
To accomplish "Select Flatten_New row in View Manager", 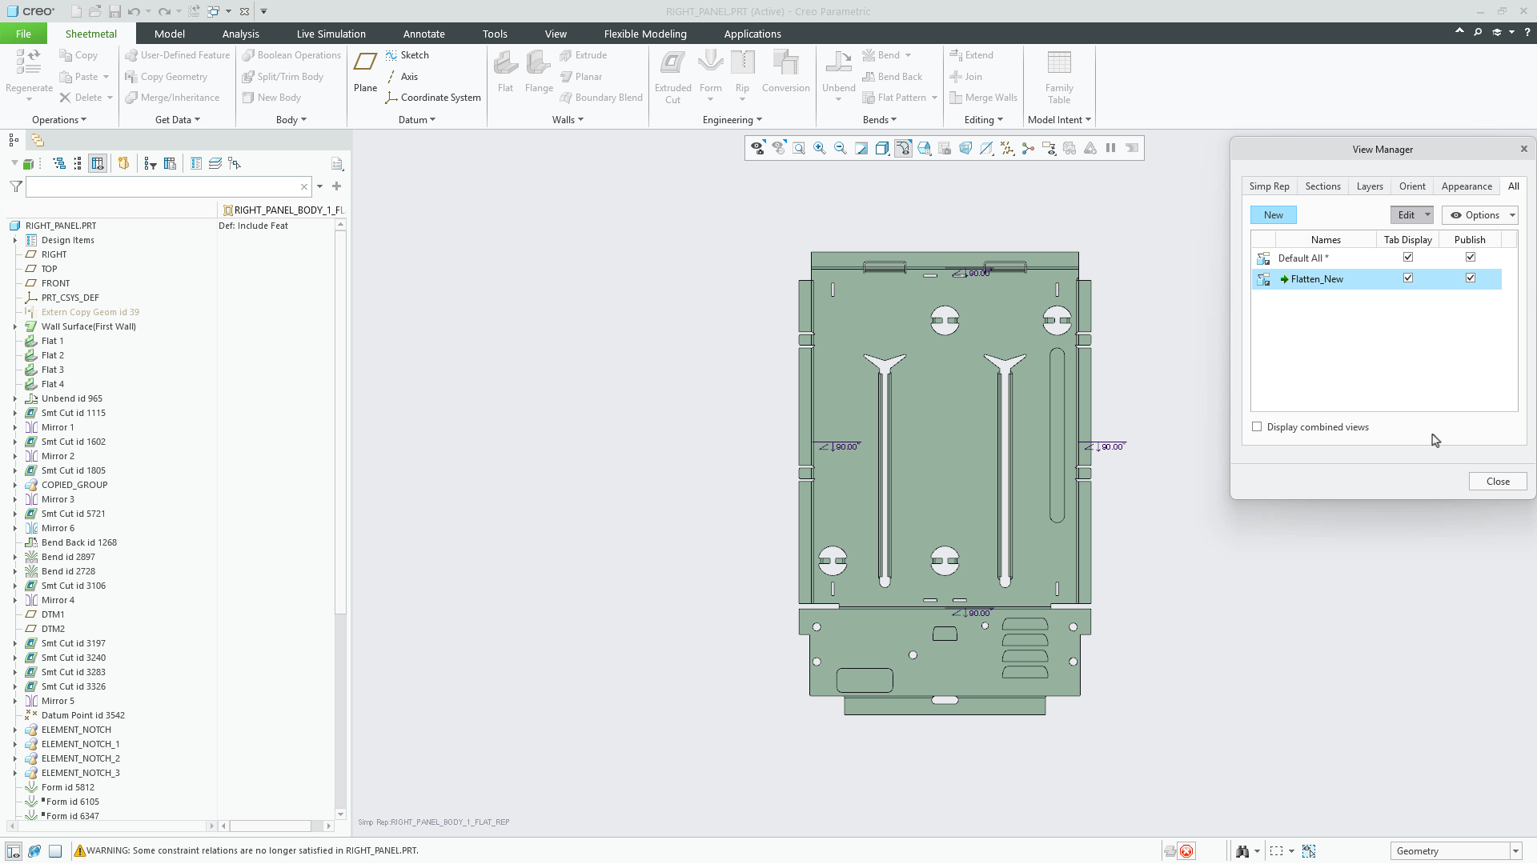I will [1377, 279].
